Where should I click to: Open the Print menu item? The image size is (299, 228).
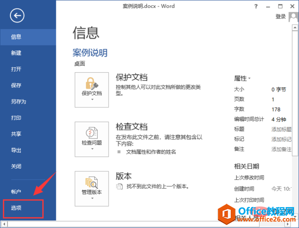tap(28, 117)
